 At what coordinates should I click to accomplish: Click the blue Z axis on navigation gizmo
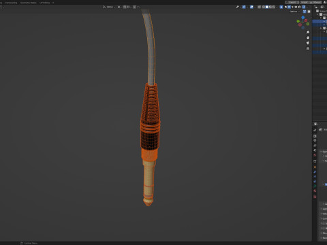(303, 18)
